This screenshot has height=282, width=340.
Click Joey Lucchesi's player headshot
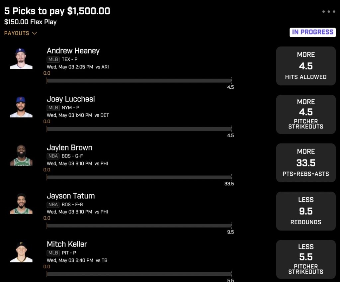pyautogui.click(x=21, y=107)
